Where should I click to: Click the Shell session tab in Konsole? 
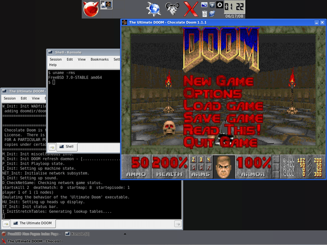point(67,146)
